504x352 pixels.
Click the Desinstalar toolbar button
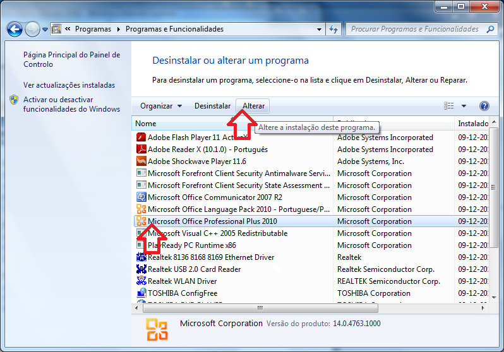click(x=212, y=106)
